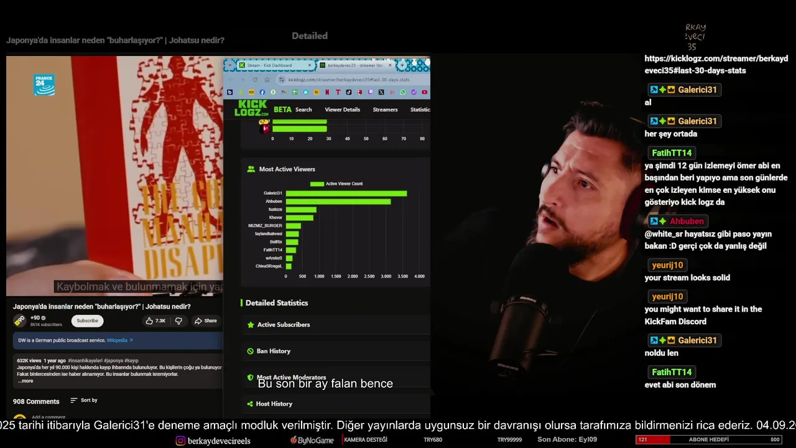Open the YouTube bookmark
796x448 pixels.
pos(424,92)
